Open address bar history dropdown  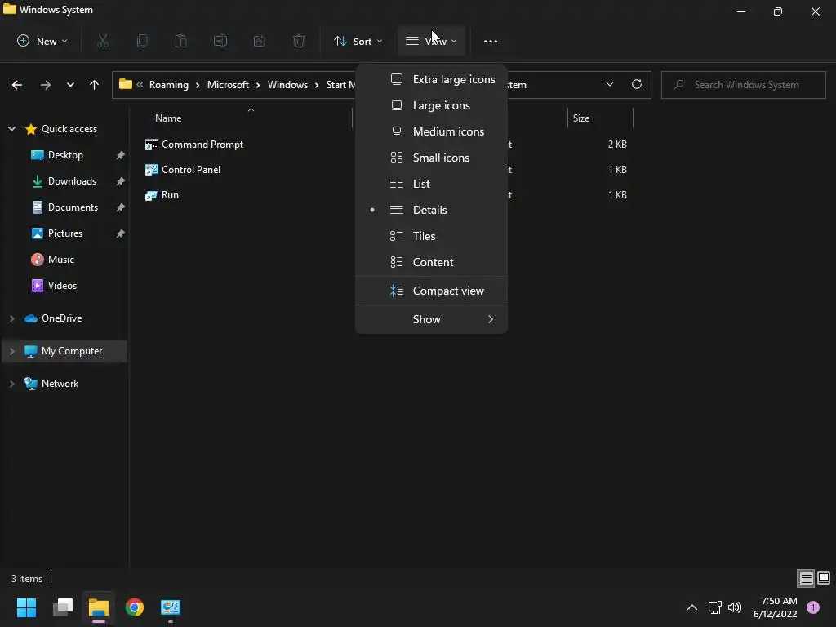click(x=609, y=84)
